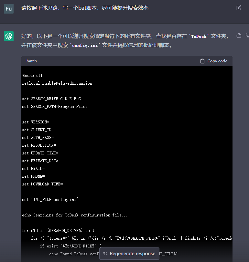Click the clipboard icon beside Copy code
Viewport: 249px width, 262px height.
coord(202,61)
